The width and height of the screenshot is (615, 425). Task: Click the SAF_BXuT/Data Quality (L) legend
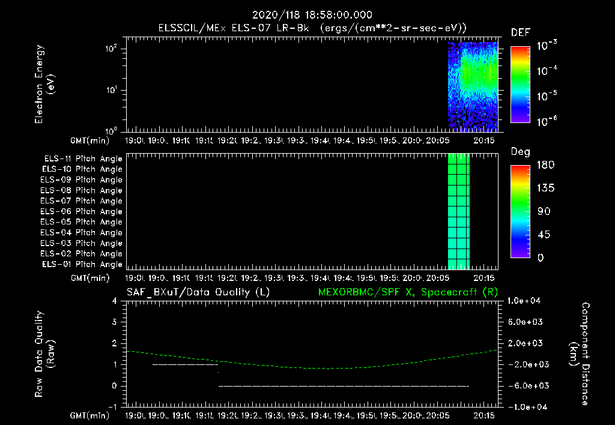click(x=198, y=292)
